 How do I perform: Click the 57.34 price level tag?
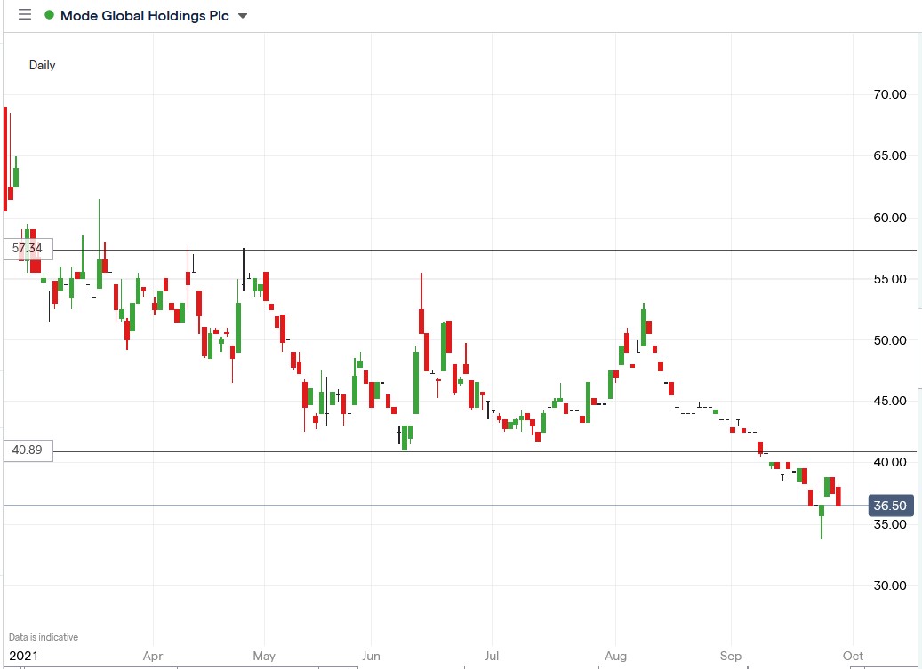[x=27, y=249]
